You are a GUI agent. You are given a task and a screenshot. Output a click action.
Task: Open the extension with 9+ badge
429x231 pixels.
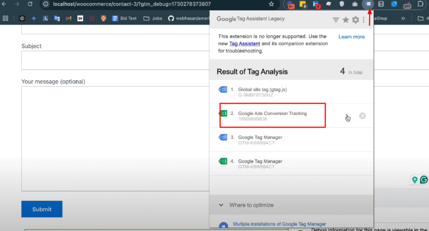click(x=290, y=4)
